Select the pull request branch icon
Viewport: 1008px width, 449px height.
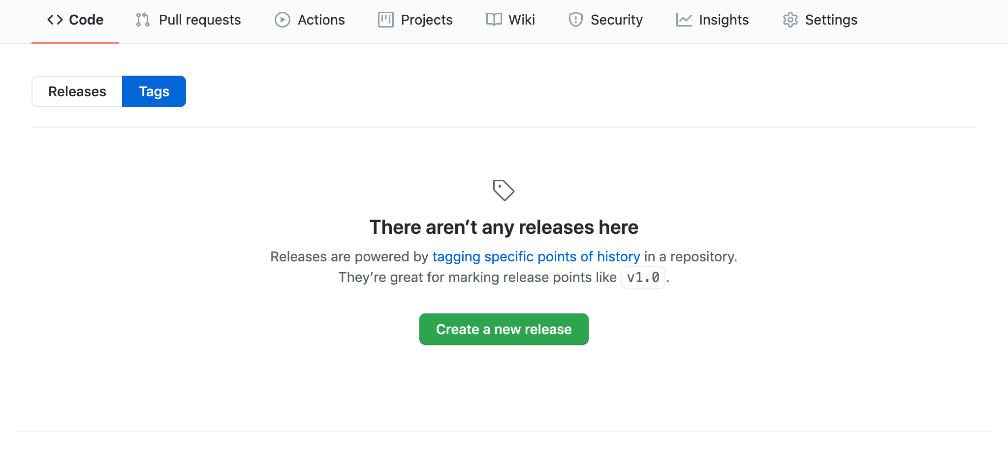coord(142,20)
